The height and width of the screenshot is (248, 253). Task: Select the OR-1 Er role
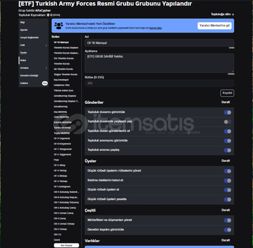(x=58, y=235)
